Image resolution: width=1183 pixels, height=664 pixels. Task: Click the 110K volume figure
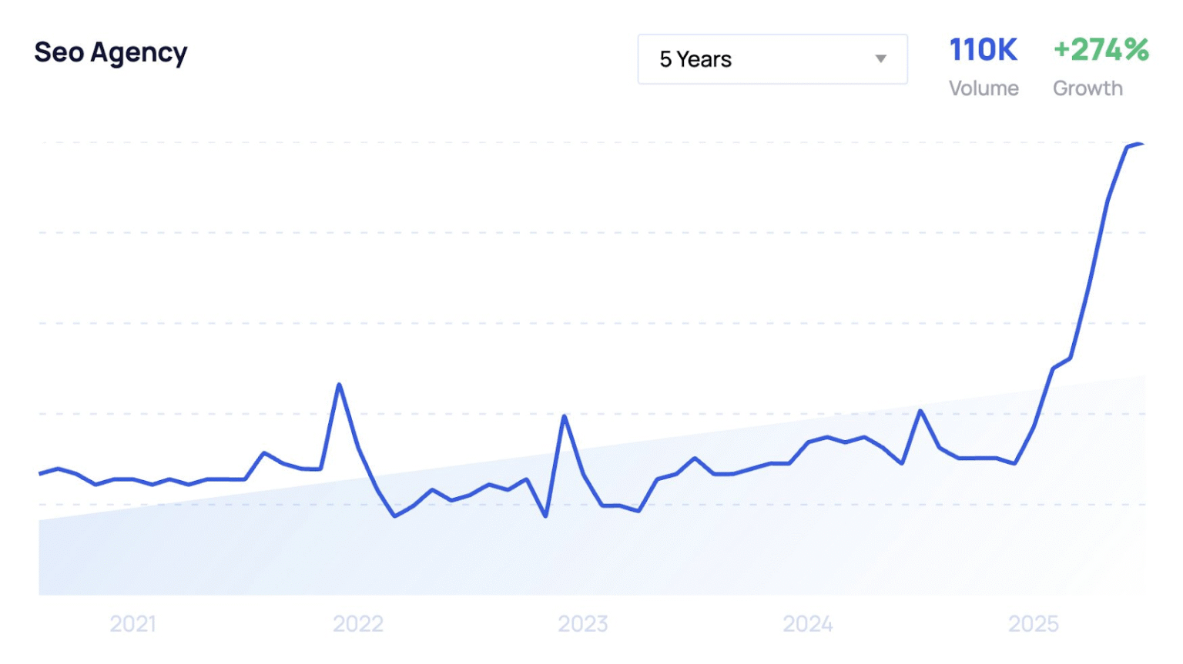click(x=983, y=51)
